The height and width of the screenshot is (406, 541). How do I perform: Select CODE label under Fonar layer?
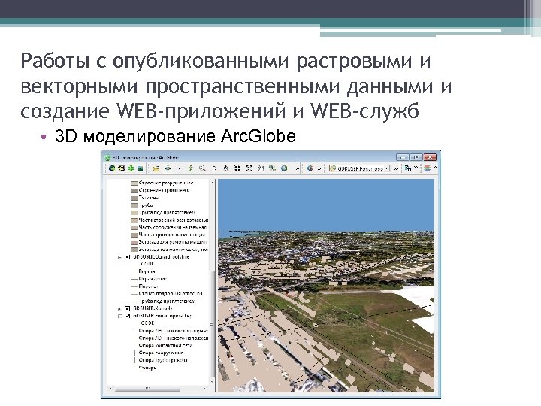pyautogui.click(x=147, y=323)
